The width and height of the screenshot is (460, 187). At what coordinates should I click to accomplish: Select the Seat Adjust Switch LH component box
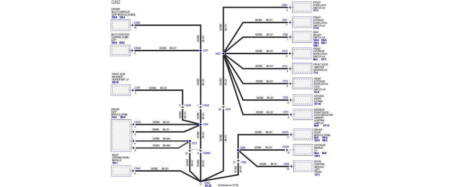[302, 37]
